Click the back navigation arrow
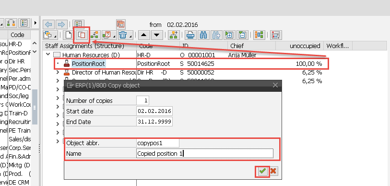 coord(48,24)
